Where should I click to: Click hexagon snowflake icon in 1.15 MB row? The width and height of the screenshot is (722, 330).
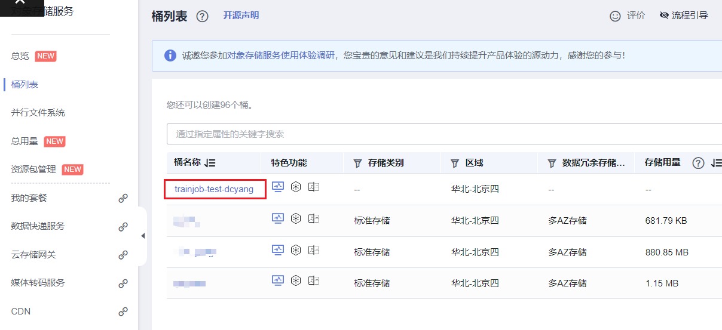(295, 280)
